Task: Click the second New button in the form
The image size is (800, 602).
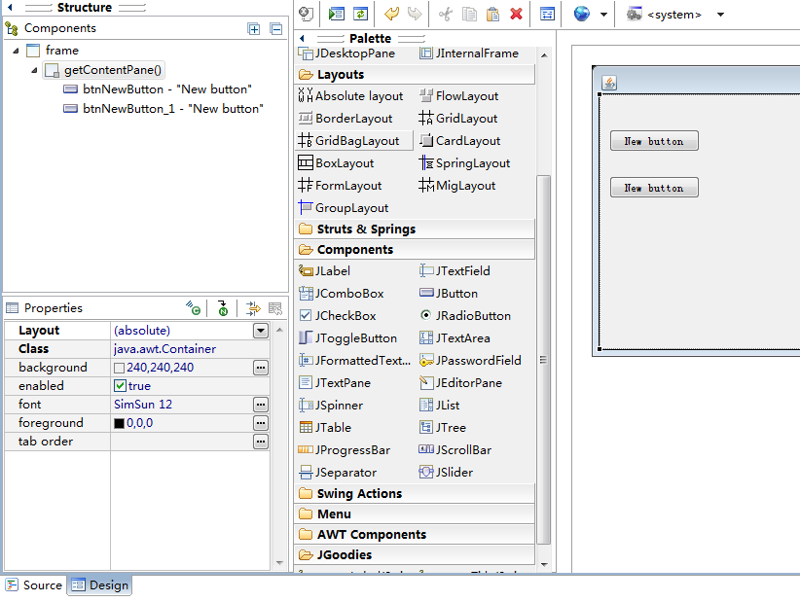Action: coord(653,187)
